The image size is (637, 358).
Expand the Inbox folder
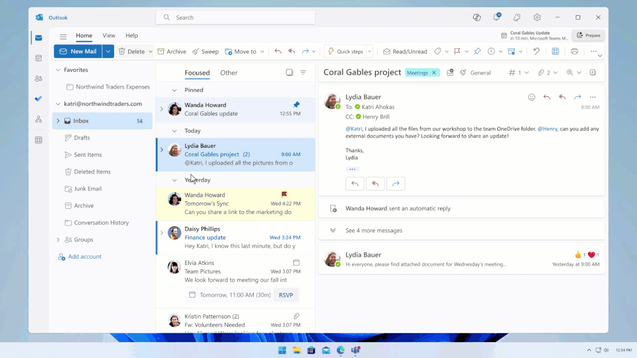[58, 121]
